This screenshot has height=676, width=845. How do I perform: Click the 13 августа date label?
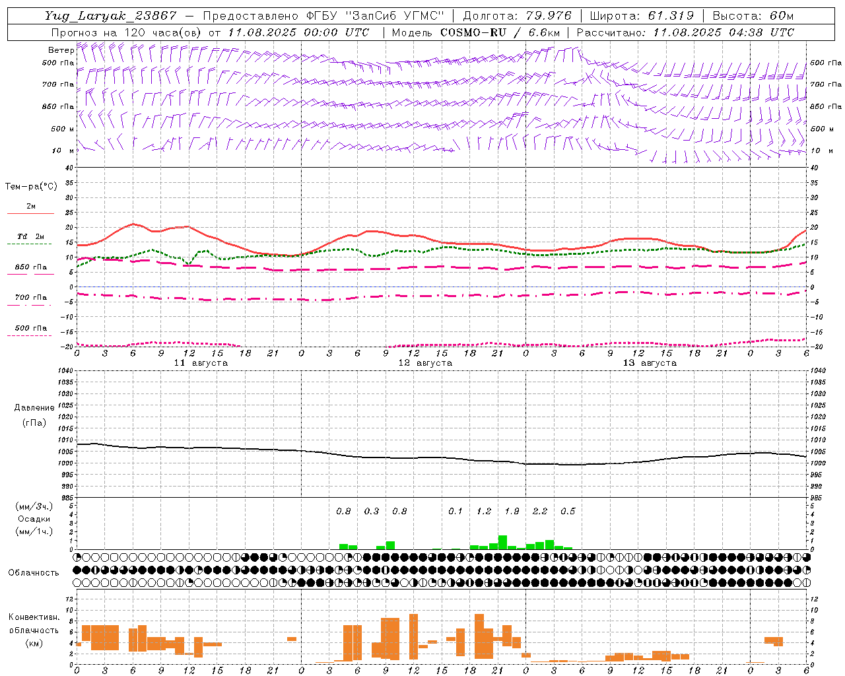[x=650, y=363]
